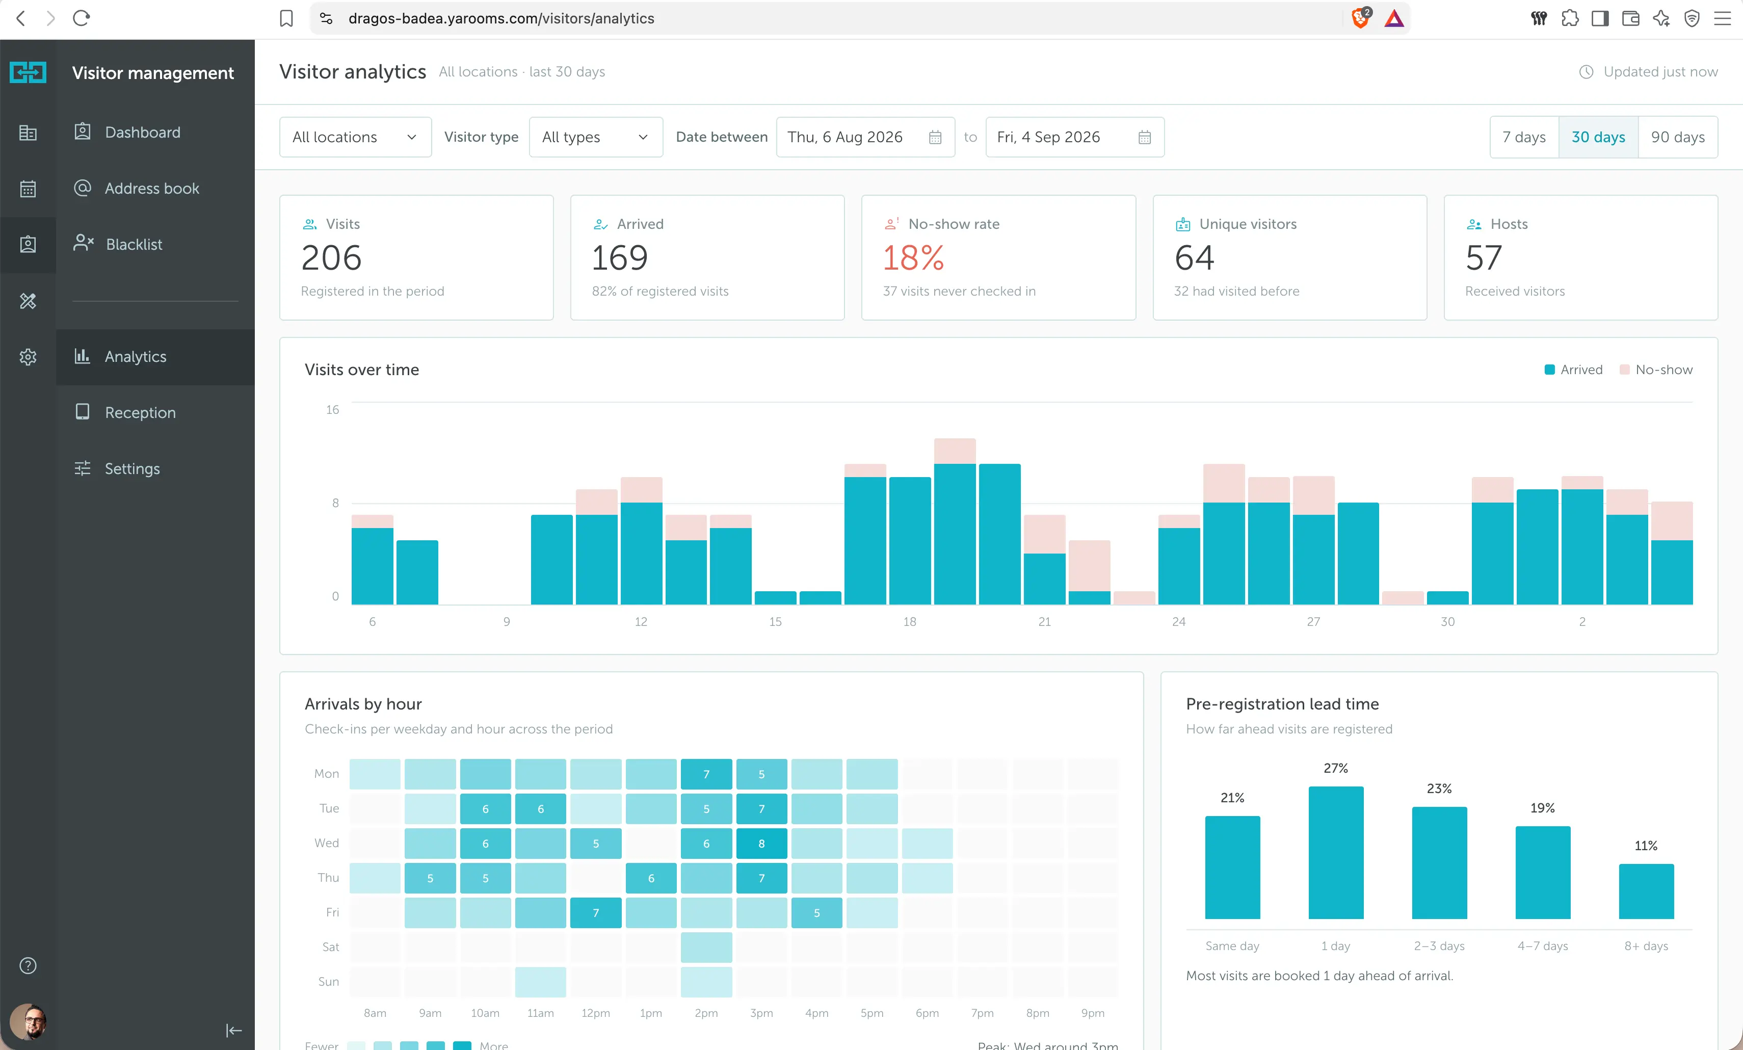Select Analytics in the sidebar
Screen dimensions: 1743x1050
[155, 357]
